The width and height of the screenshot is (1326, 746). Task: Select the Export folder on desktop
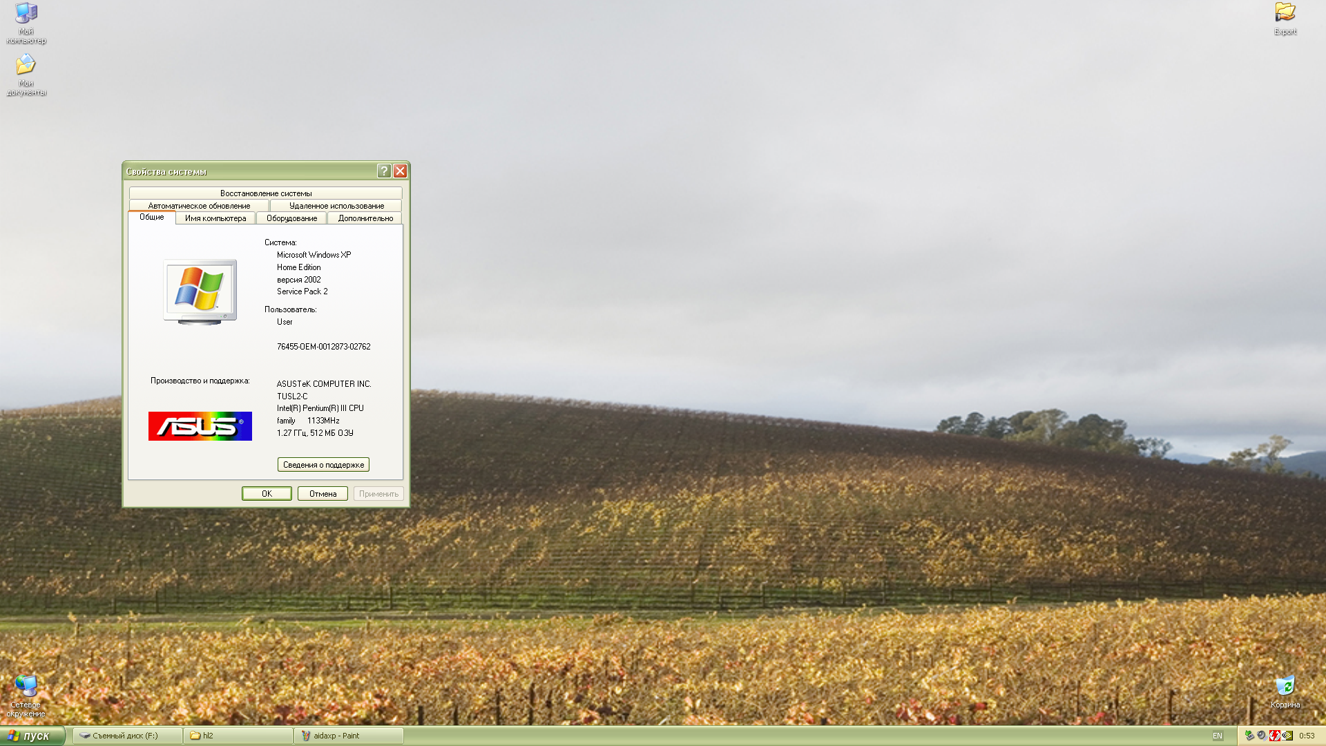1285,19
